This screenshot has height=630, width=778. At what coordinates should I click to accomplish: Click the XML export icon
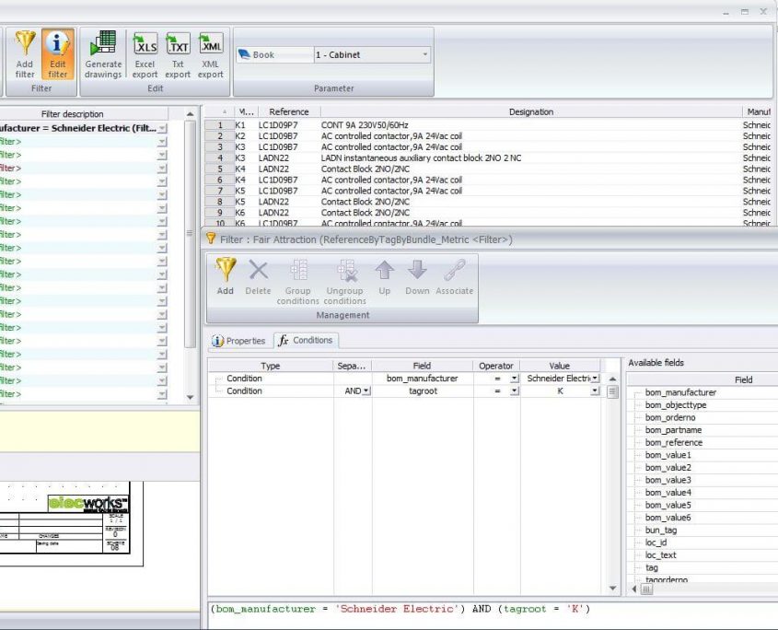point(210,54)
